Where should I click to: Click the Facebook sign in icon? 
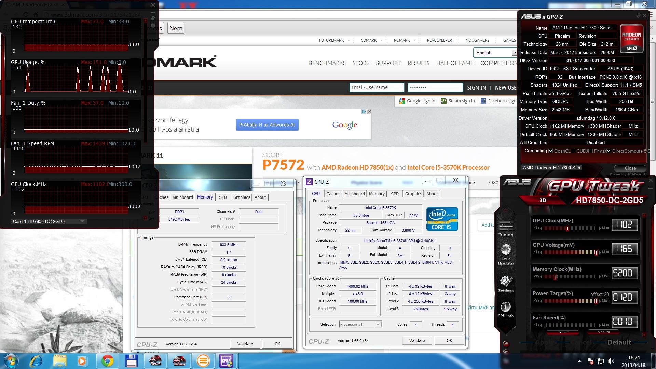pos(483,101)
